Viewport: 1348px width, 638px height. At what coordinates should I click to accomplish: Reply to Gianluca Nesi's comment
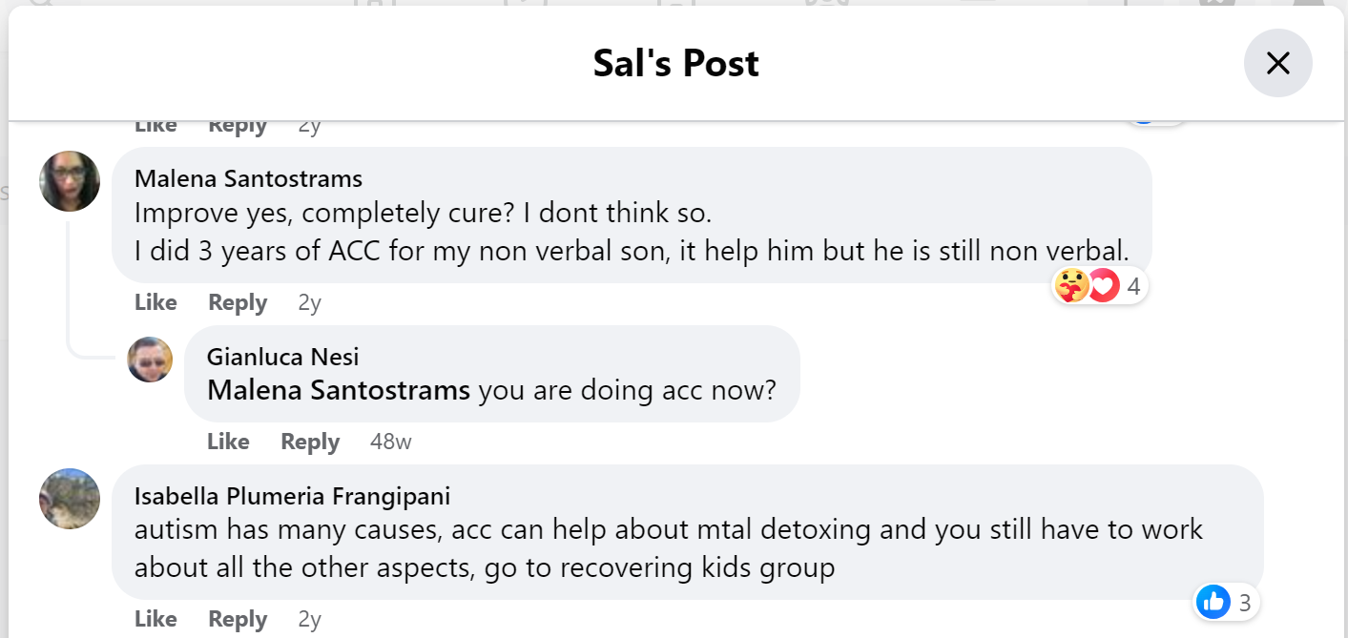pyautogui.click(x=310, y=442)
